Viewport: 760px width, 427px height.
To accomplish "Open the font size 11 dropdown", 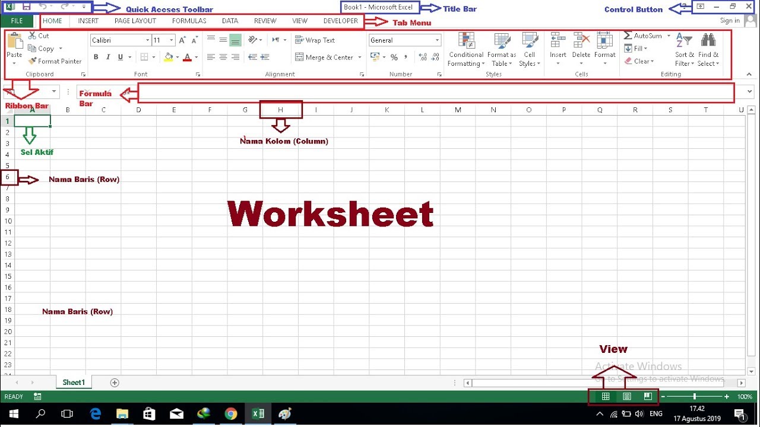I will [x=172, y=40].
